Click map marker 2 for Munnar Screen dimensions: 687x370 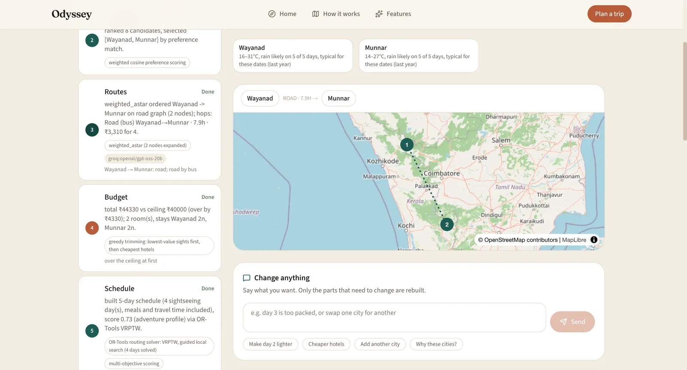[x=447, y=224]
